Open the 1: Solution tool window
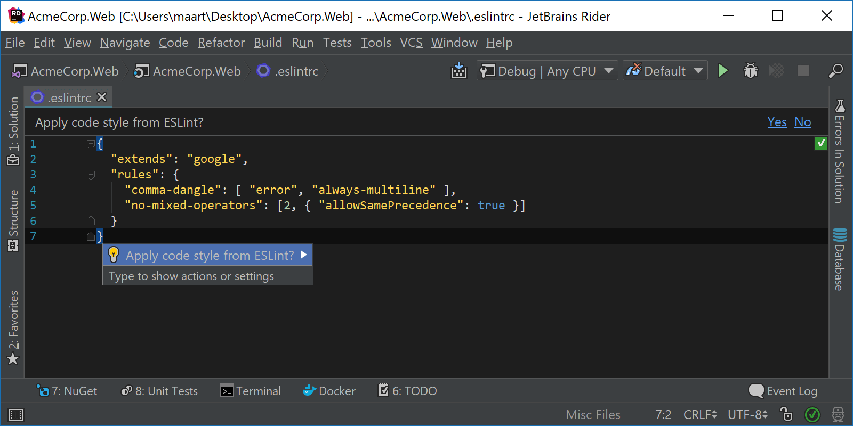The width and height of the screenshot is (853, 426). [x=13, y=131]
